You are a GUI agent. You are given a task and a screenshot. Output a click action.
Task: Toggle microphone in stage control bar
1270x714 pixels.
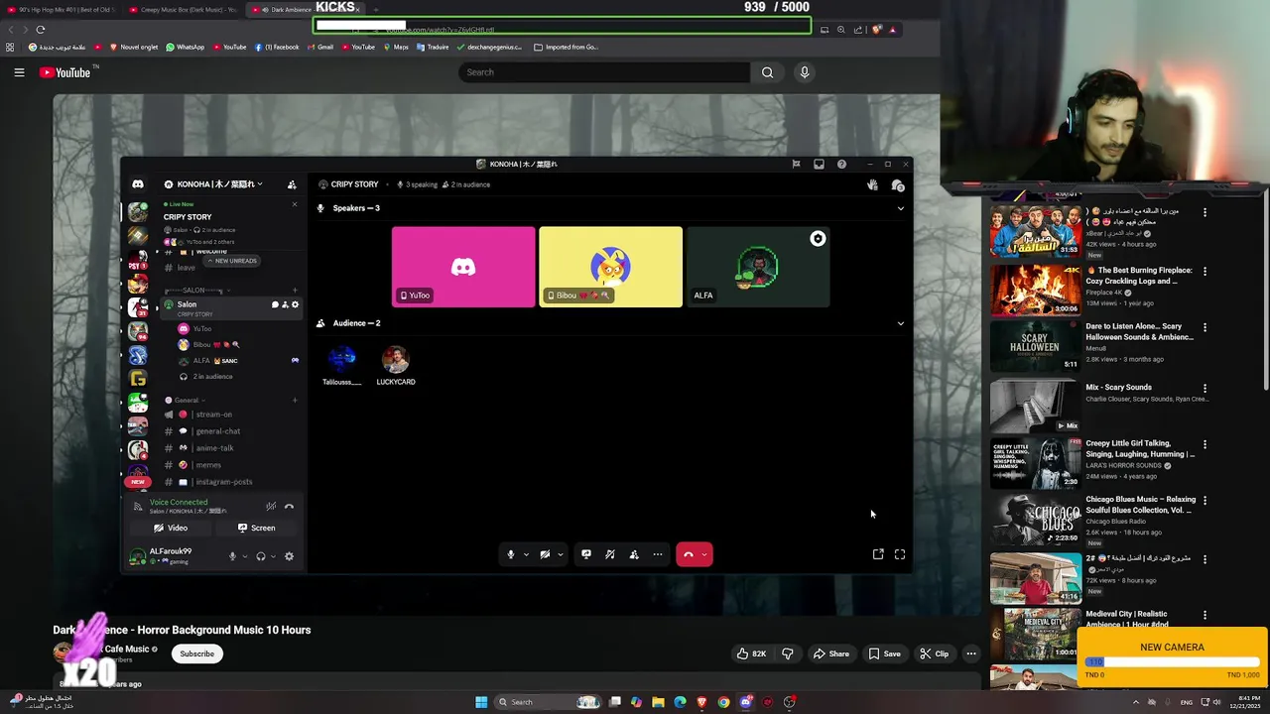point(511,554)
